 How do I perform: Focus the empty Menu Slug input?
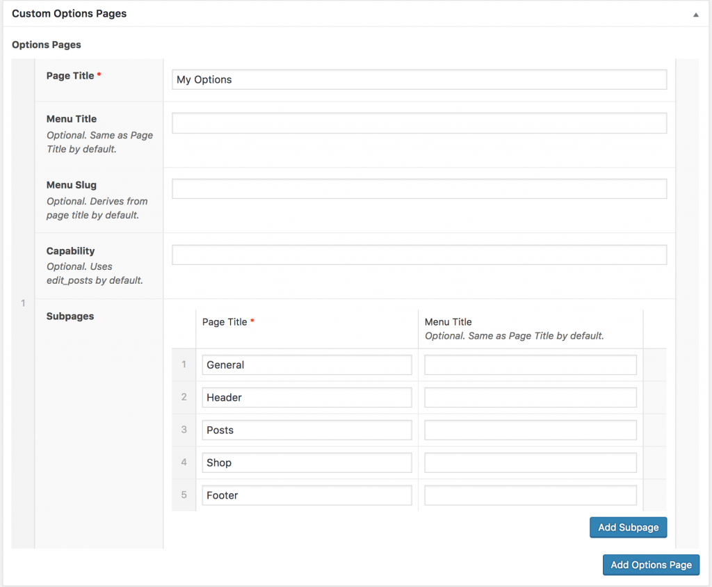[x=419, y=188]
